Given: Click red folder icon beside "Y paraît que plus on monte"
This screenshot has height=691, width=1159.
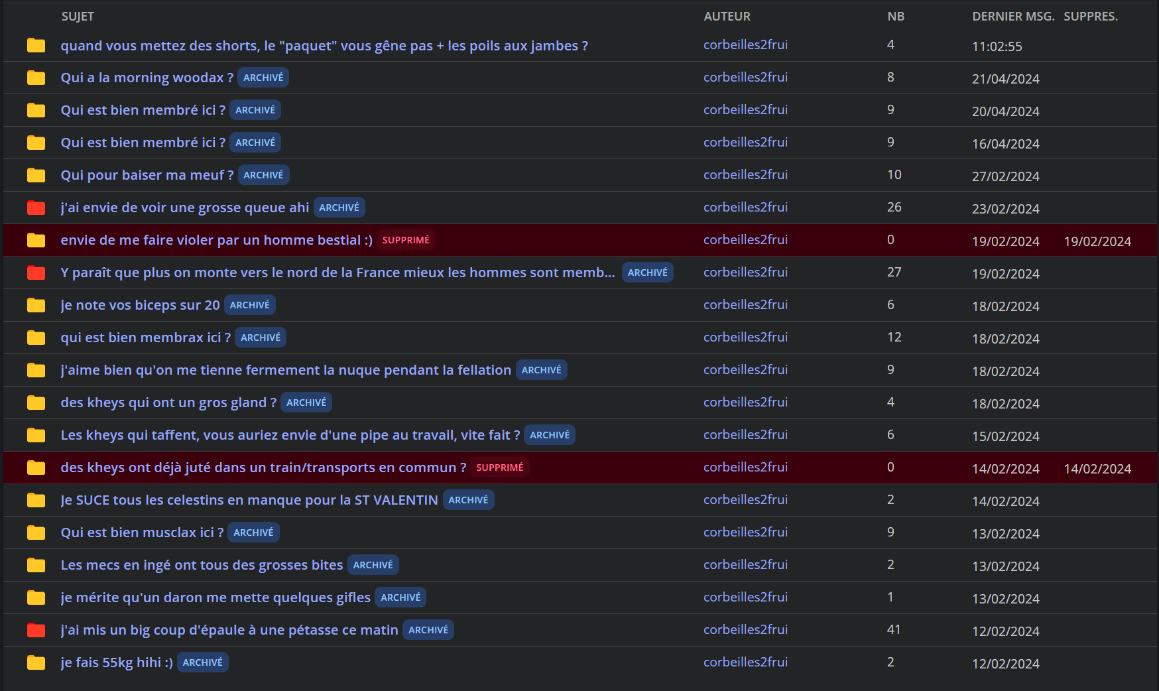Looking at the screenshot, I should (x=36, y=273).
